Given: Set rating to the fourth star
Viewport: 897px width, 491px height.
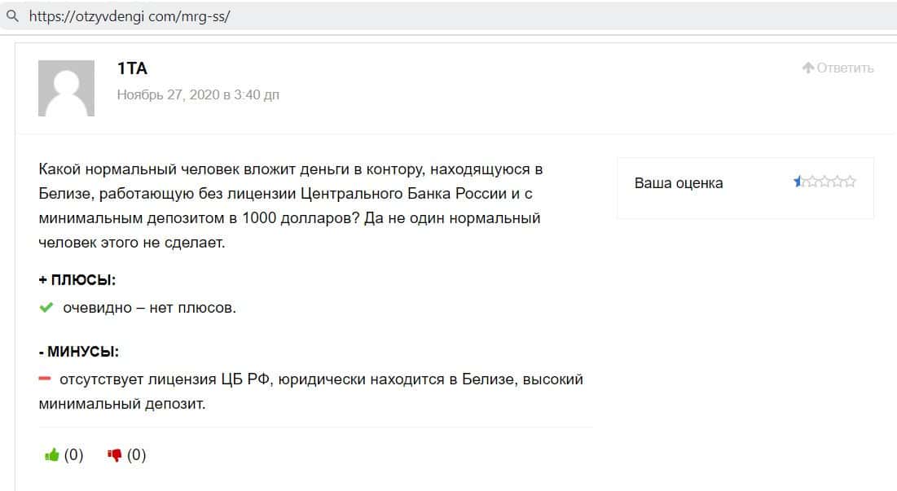Looking at the screenshot, I should 838,182.
